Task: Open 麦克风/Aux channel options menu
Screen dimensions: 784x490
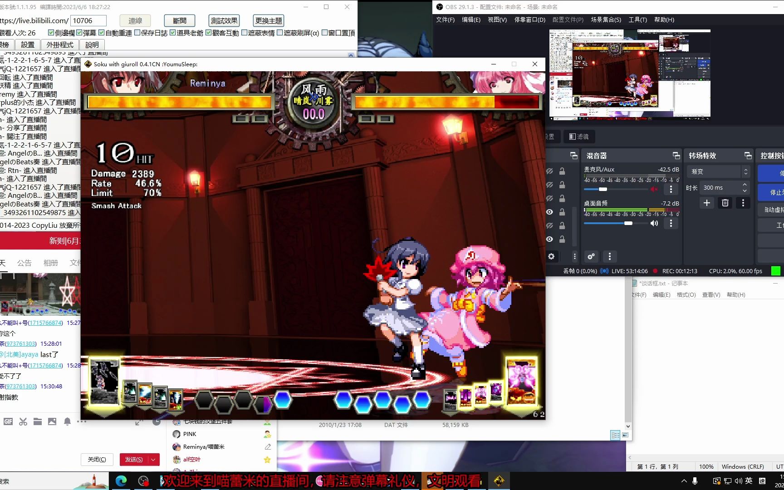Action: [x=671, y=189]
